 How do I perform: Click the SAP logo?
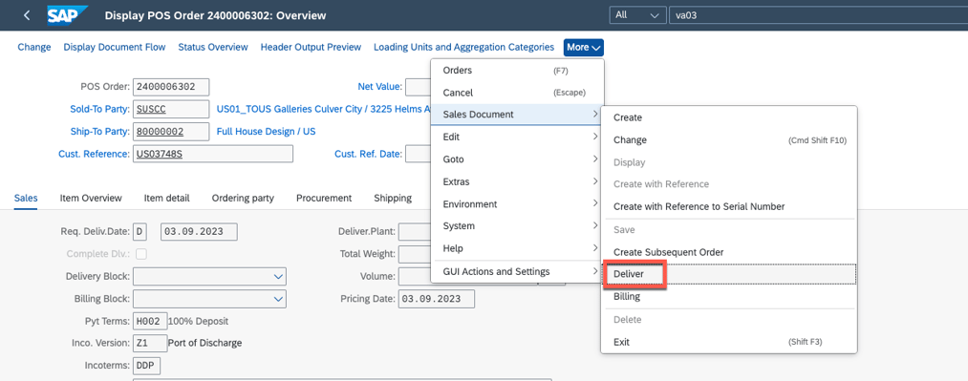pyautogui.click(x=67, y=14)
